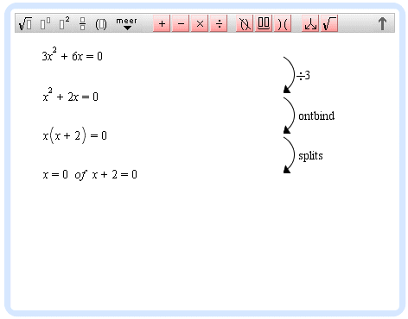Select the line x² + 2x = 0
This screenshot has width=408, height=319.
click(71, 95)
